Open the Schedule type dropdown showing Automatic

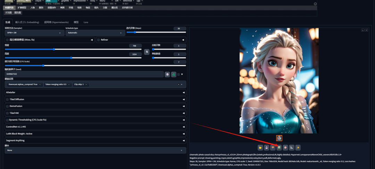pyautogui.click(x=95, y=33)
